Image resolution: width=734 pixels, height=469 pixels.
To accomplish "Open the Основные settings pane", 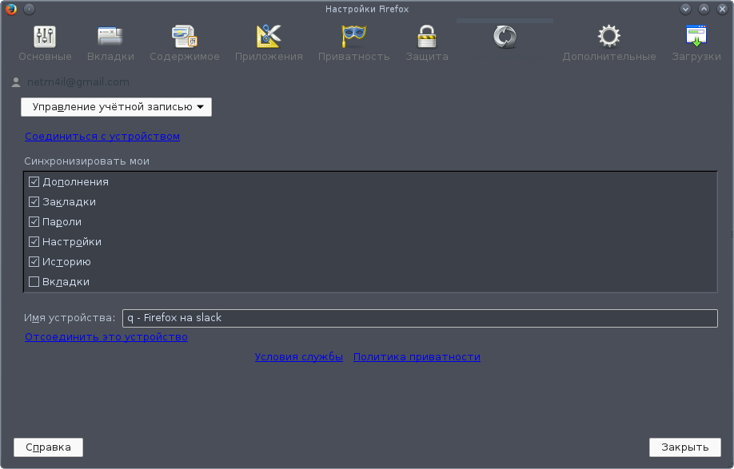I will [x=45, y=43].
